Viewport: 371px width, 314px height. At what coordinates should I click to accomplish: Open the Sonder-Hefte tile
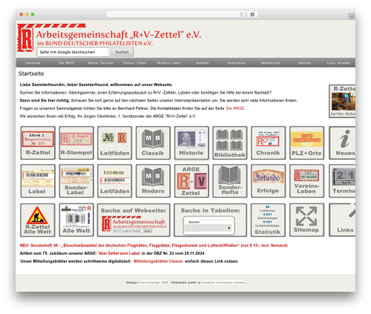[230, 181]
